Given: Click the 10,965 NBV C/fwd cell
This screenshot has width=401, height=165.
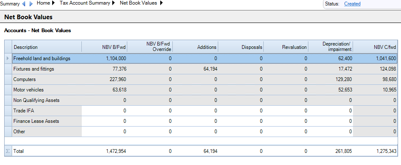Looking at the screenshot, I should click(x=376, y=90).
